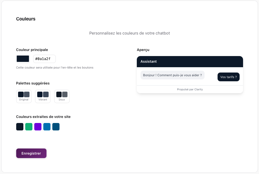This screenshot has width=259, height=174.
Task: Click the Couleurs page title
Action: [26, 19]
